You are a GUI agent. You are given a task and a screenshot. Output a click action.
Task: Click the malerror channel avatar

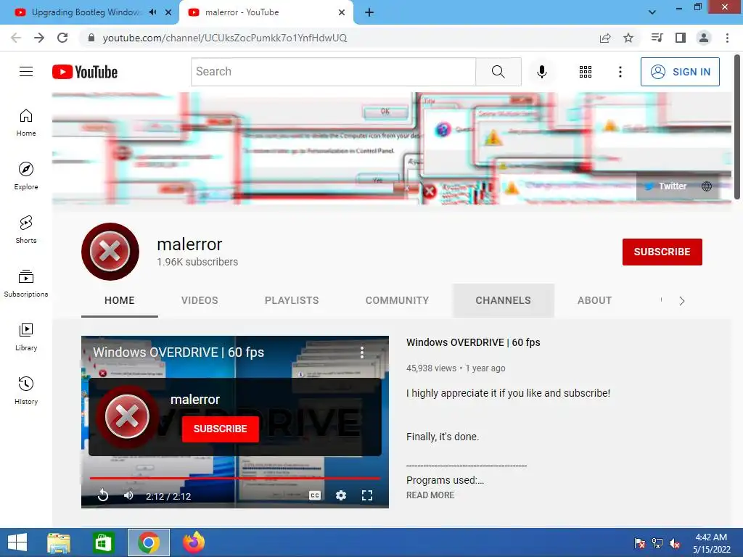coord(110,252)
